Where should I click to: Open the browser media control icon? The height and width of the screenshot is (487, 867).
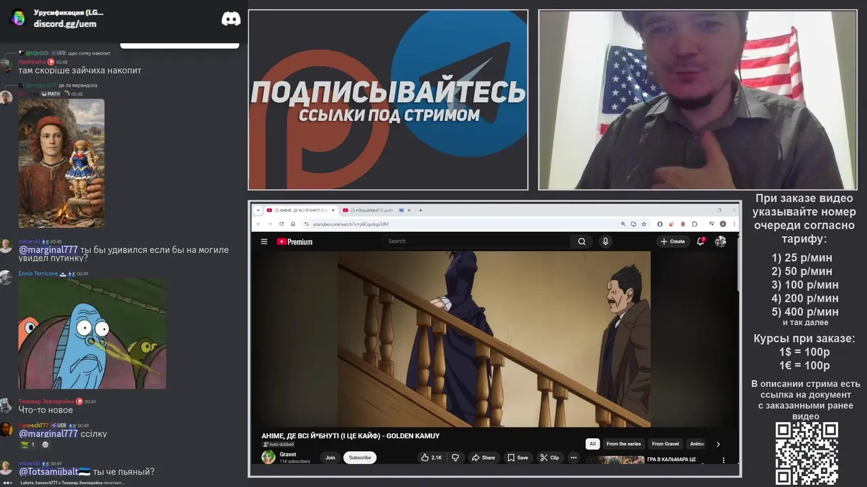711,224
